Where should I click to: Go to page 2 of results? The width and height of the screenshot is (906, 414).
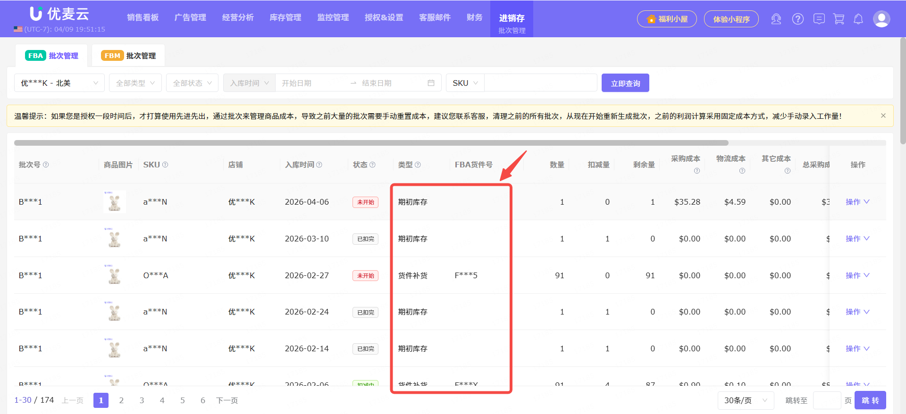coord(121,400)
